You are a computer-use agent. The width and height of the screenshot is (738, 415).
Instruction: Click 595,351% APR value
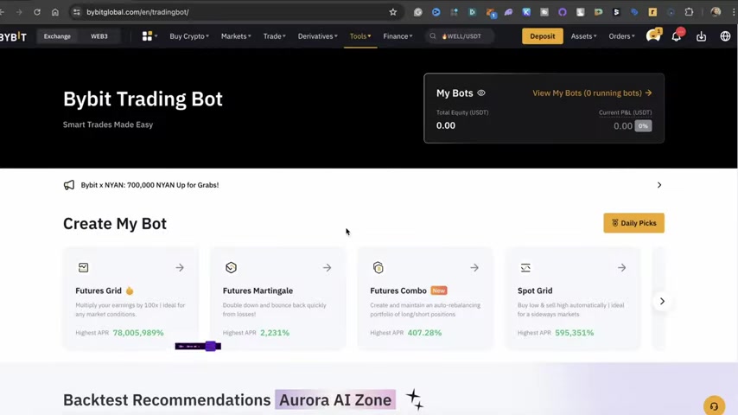(x=574, y=333)
